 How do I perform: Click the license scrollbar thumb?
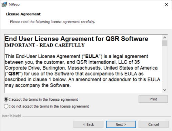[x=165, y=43]
